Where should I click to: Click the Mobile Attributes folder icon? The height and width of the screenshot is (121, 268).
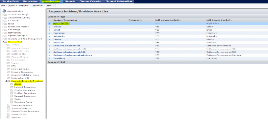coord(9,69)
